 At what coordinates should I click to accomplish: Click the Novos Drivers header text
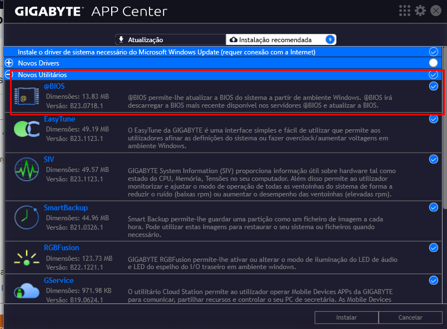coord(38,63)
